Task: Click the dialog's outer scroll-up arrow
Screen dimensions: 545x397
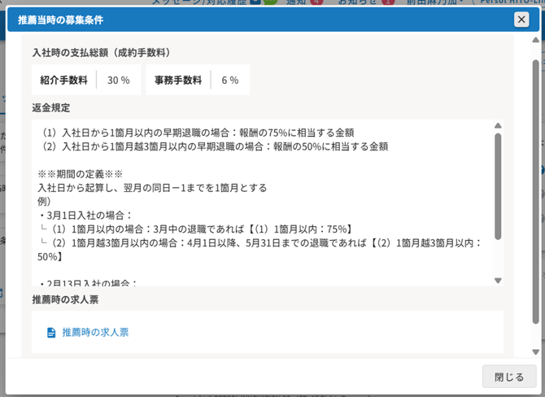Action: [x=535, y=41]
